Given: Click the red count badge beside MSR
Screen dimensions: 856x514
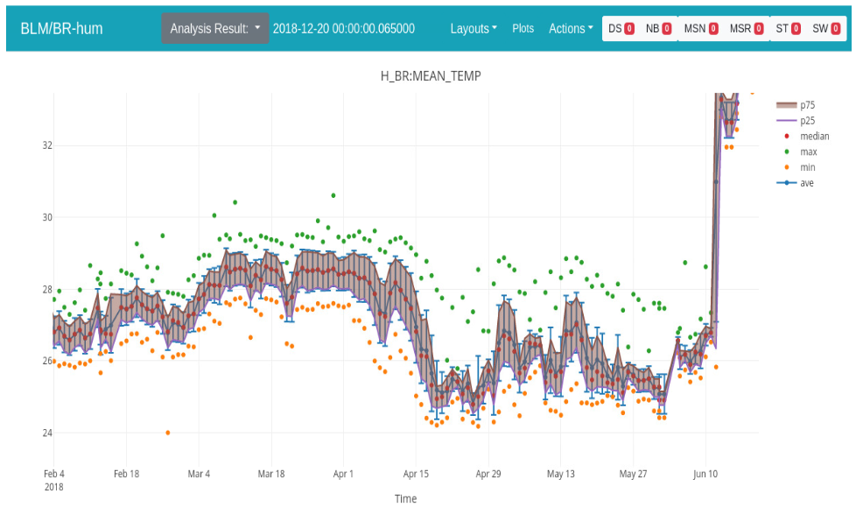Looking at the screenshot, I should point(759,29).
